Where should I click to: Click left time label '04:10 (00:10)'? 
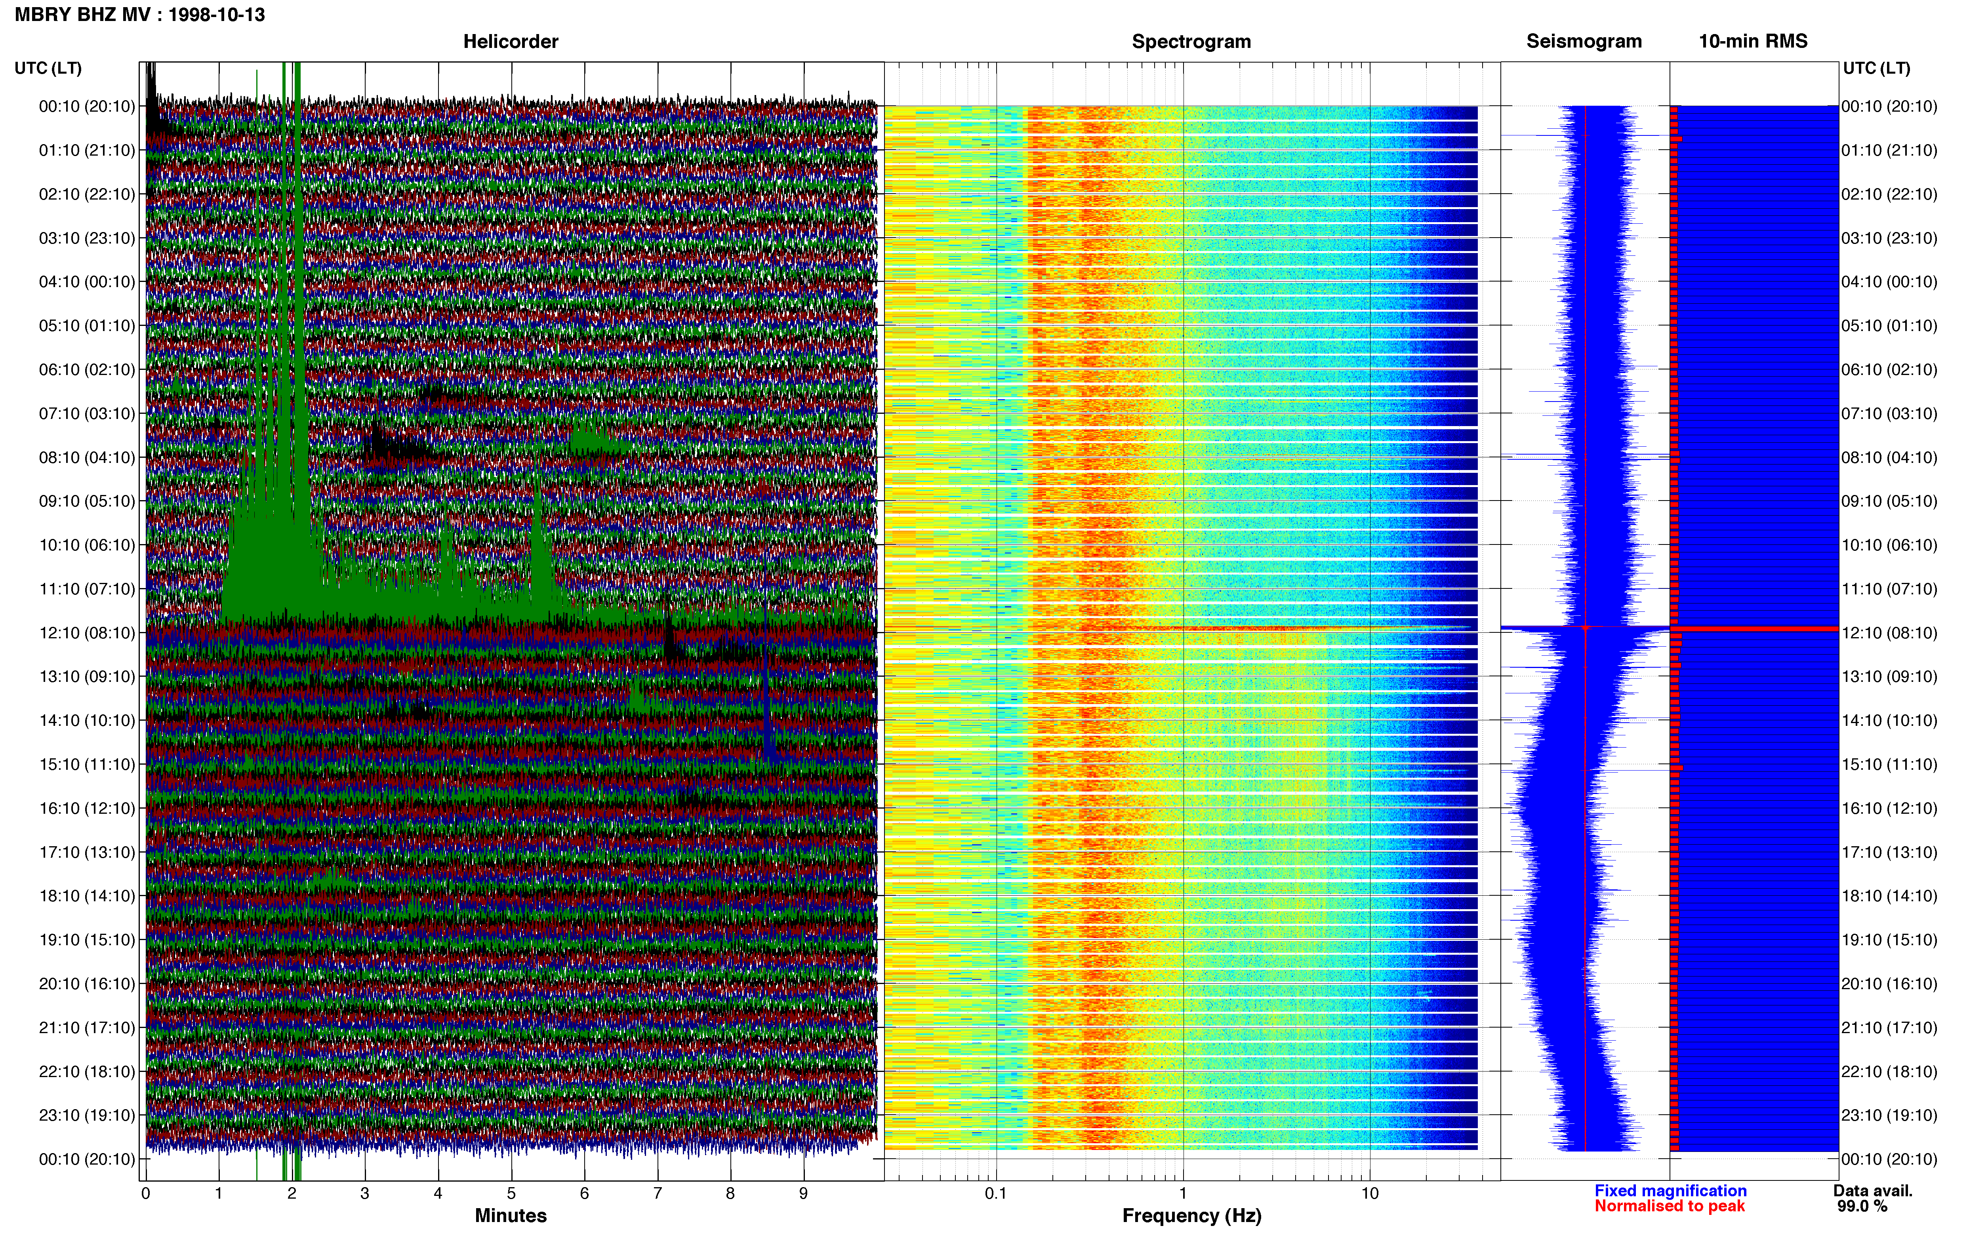[87, 282]
